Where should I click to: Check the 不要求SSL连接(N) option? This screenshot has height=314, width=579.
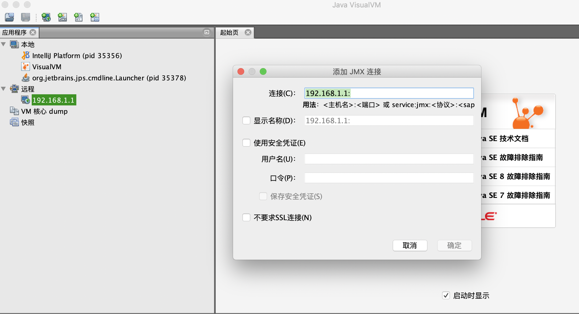(x=246, y=217)
